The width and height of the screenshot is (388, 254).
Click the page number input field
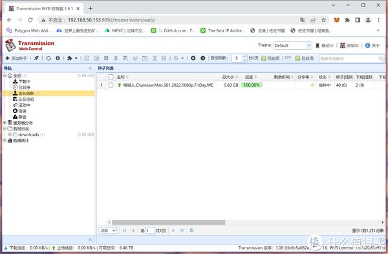150,231
